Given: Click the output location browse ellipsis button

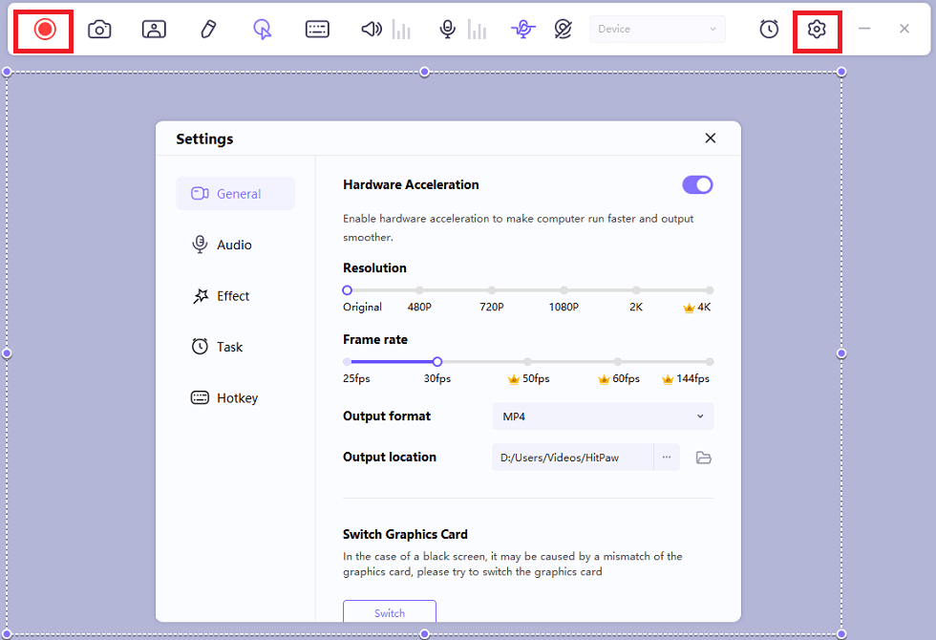Looking at the screenshot, I should [667, 458].
